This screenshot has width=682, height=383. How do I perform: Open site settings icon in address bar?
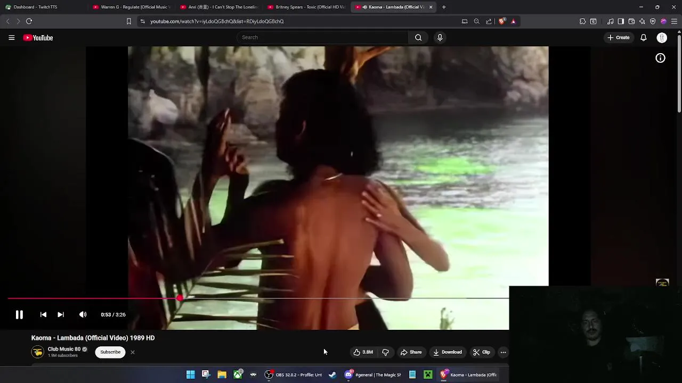tap(142, 21)
